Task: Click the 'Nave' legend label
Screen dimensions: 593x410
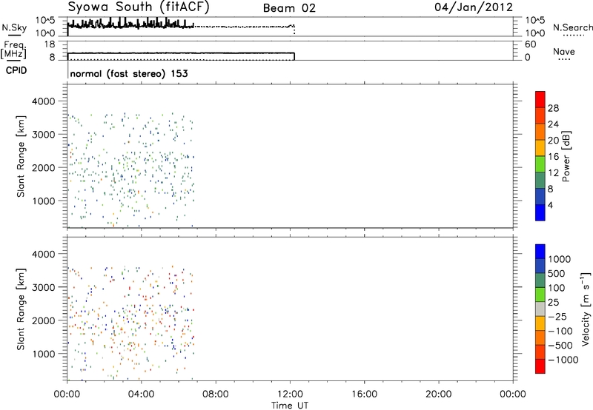Action: pos(564,52)
